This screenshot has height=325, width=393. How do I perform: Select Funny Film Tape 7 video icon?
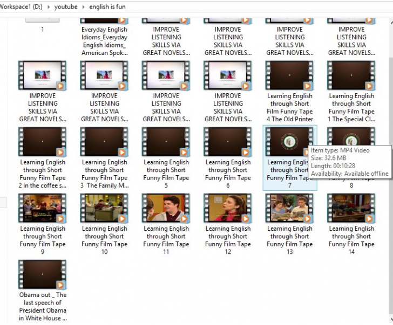[x=289, y=142]
